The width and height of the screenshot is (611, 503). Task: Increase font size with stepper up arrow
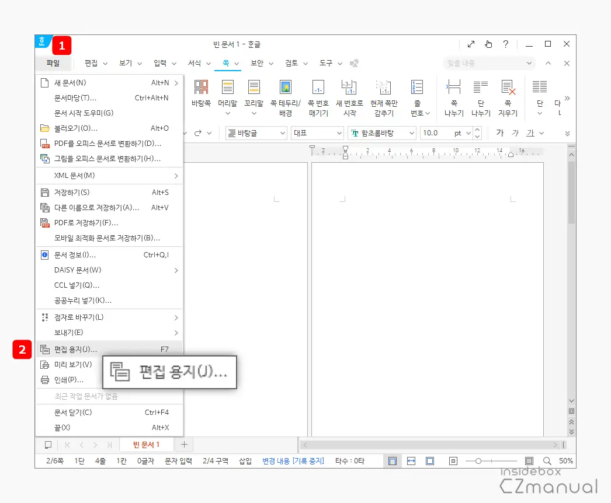coord(477,130)
